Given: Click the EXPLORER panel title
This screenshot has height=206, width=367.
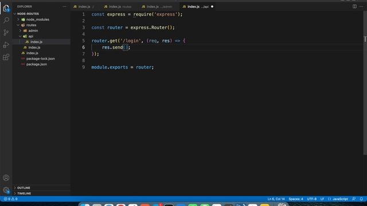Looking at the screenshot, I should pyautogui.click(x=24, y=6).
